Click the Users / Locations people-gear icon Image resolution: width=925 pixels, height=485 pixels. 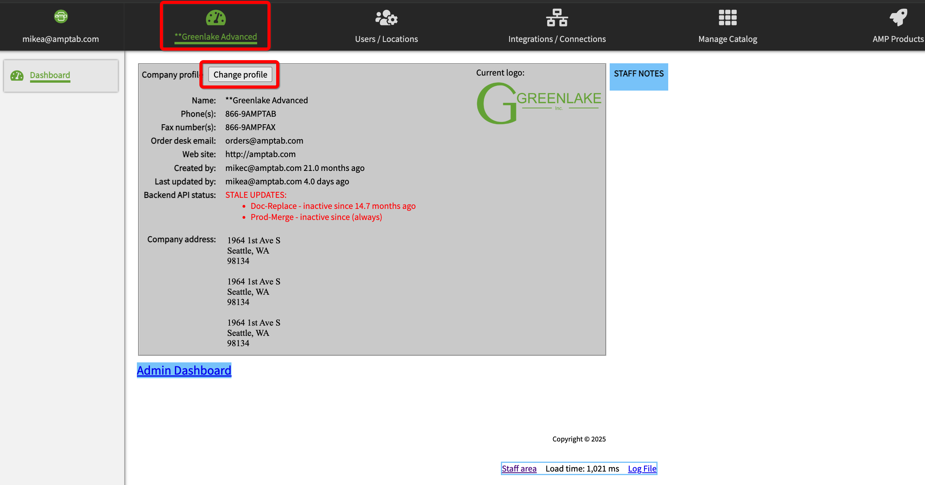tap(386, 18)
